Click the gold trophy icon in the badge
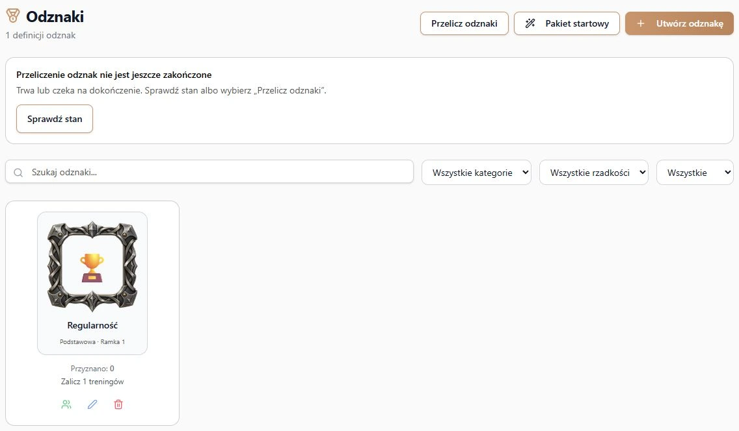This screenshot has height=431, width=739. (x=92, y=267)
